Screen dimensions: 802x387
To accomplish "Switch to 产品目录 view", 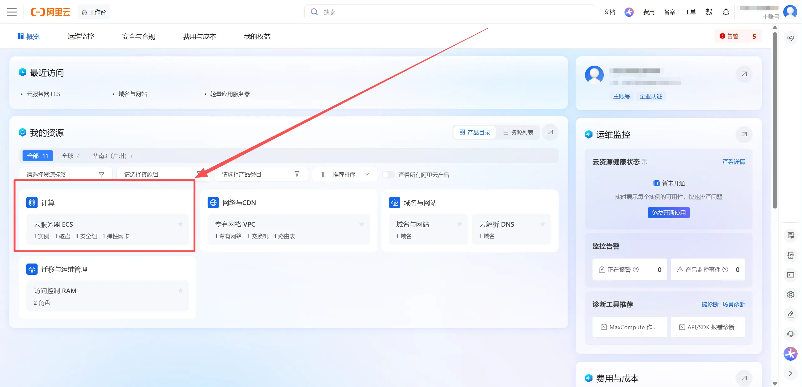I will pyautogui.click(x=475, y=132).
